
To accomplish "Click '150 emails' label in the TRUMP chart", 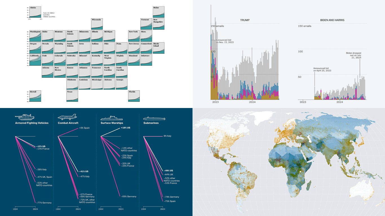I will 218,26.
